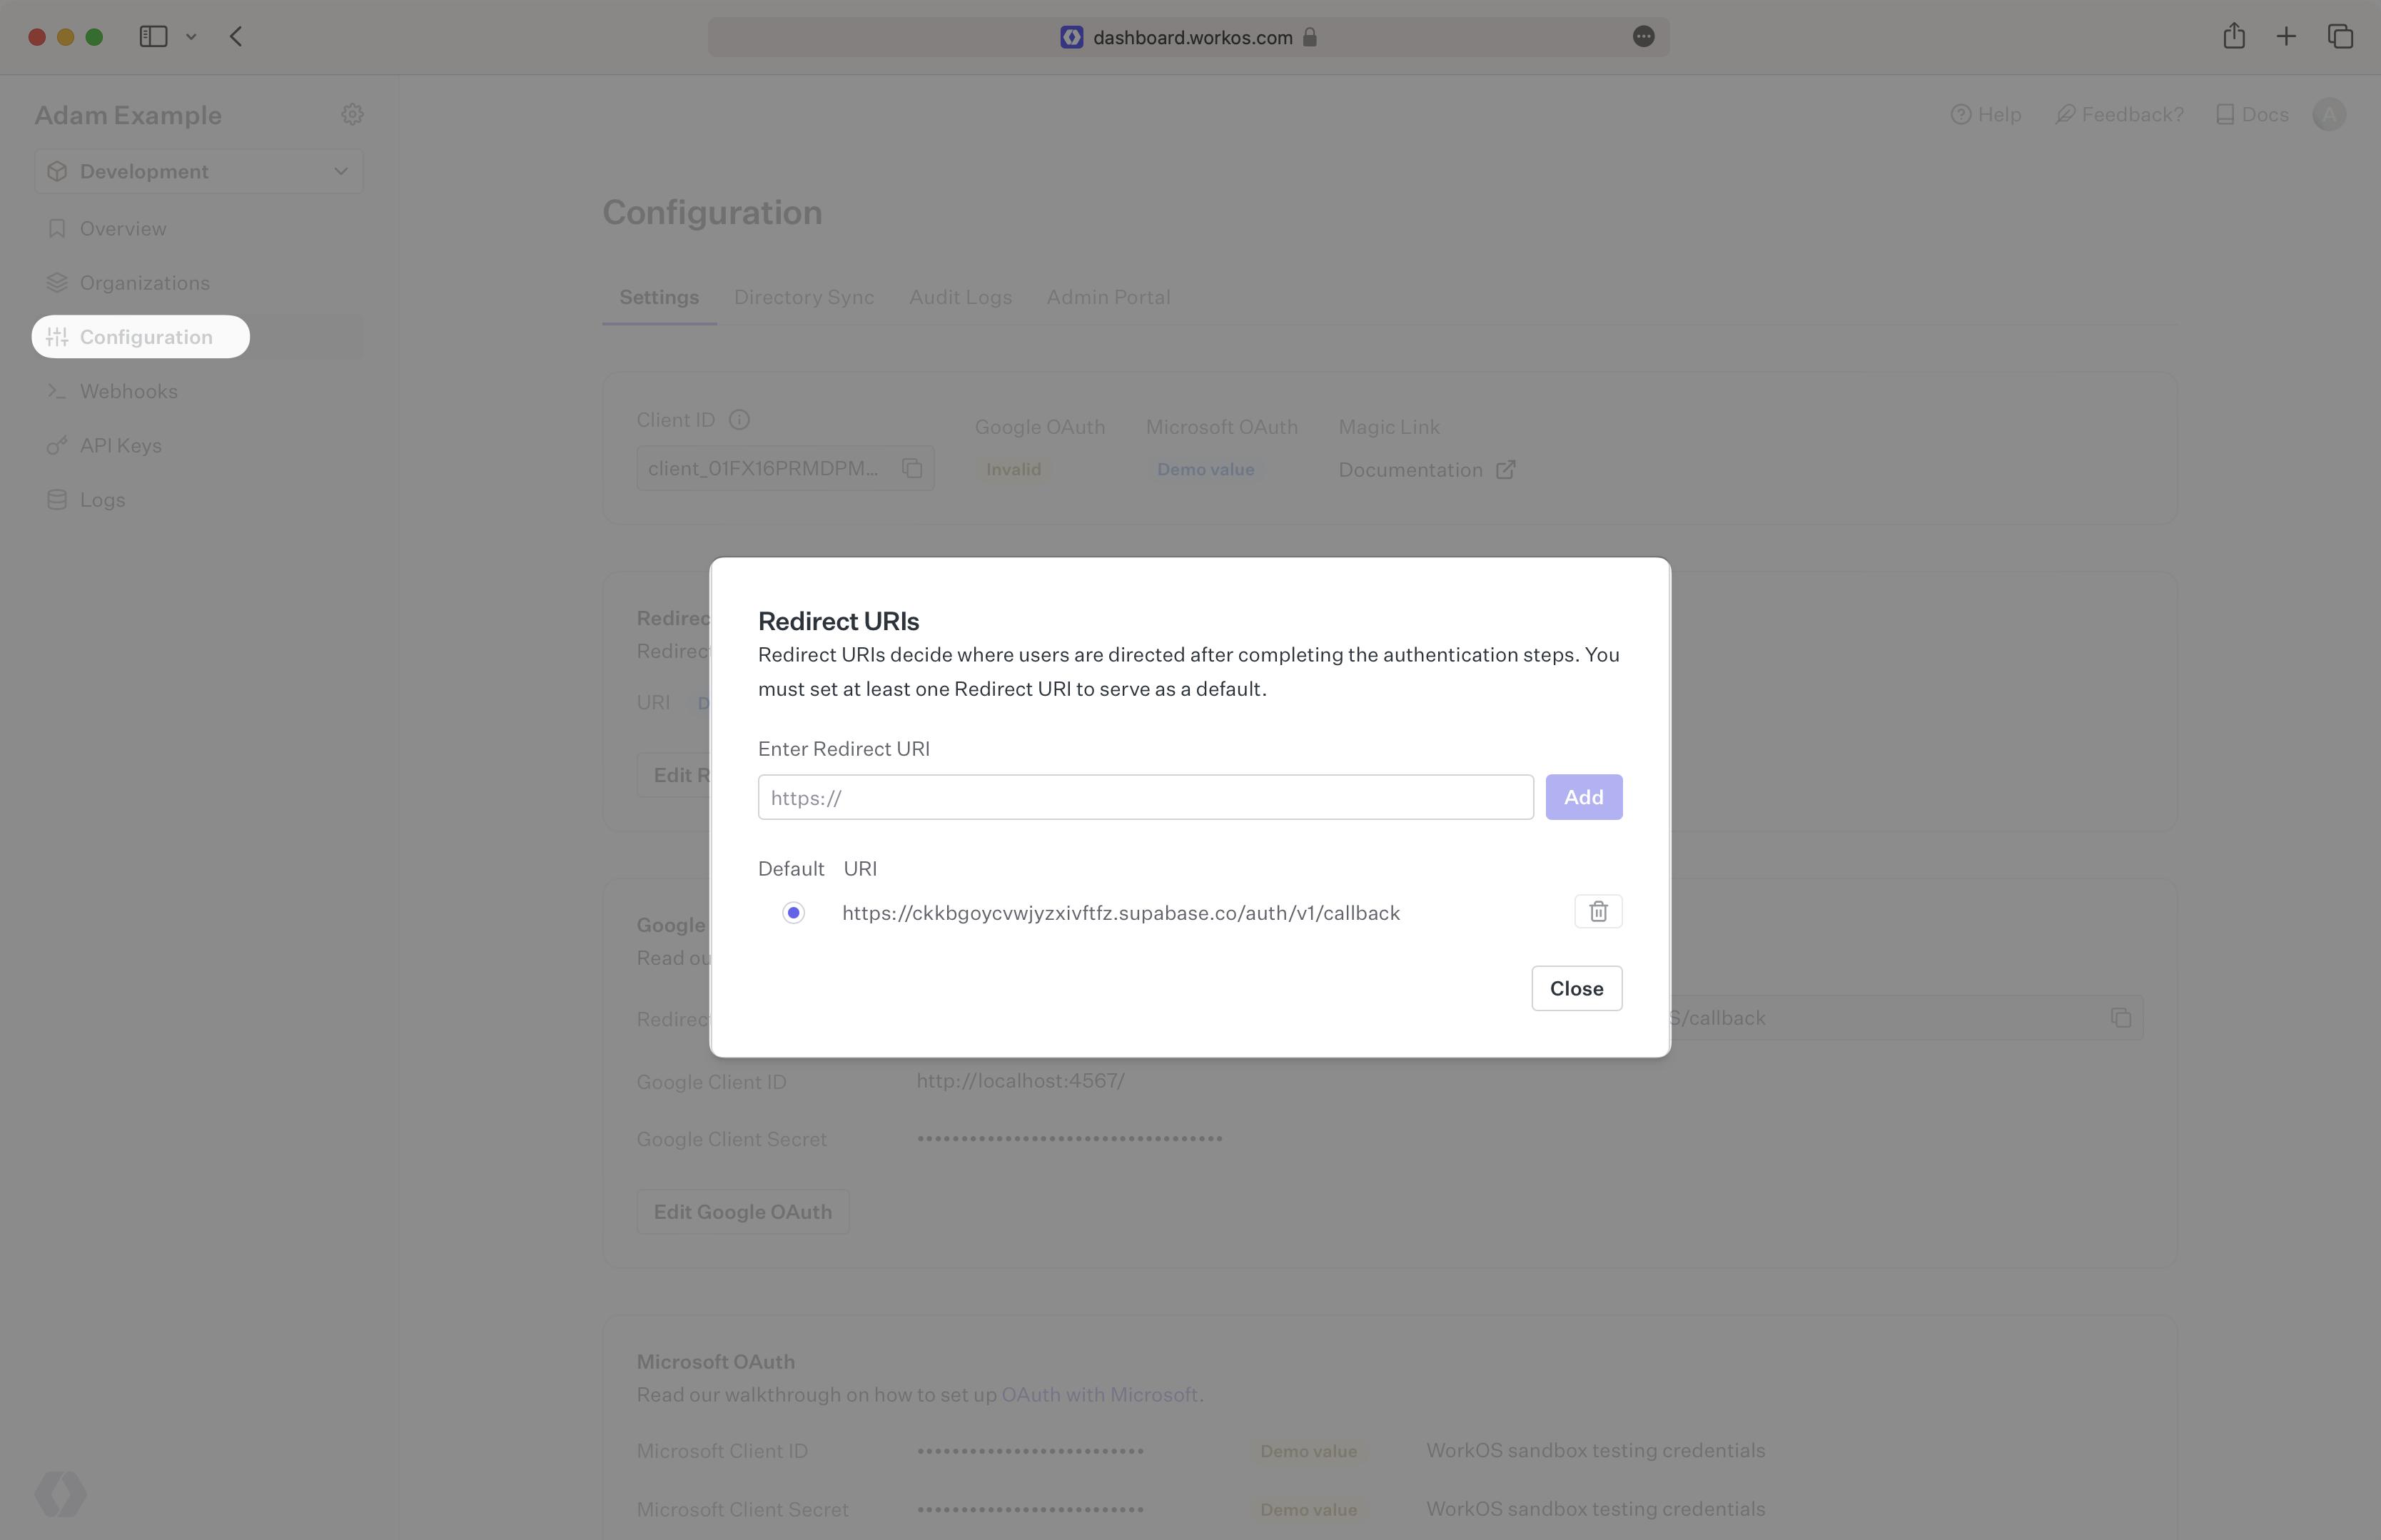Copy the Client ID value
Image resolution: width=2381 pixels, height=1540 pixels.
click(x=911, y=468)
